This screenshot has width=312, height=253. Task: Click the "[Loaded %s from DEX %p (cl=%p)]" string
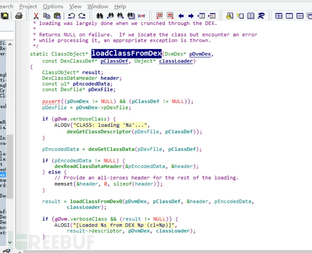coord(123,225)
